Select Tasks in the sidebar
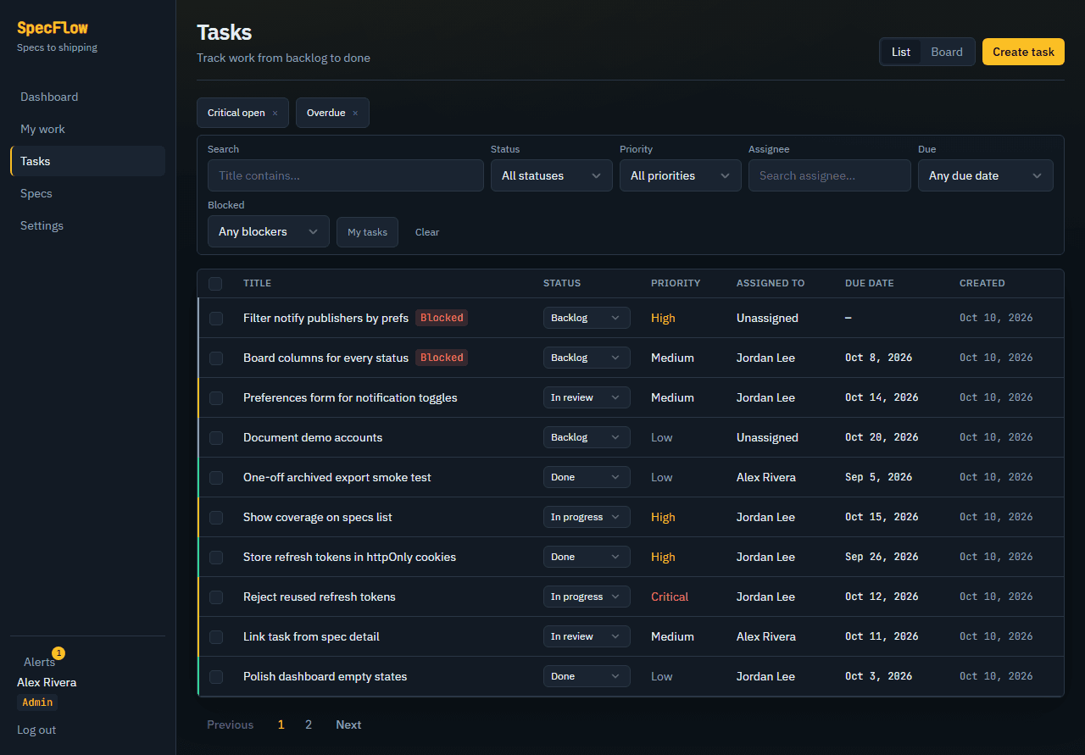Viewport: 1085px width, 755px height. pos(87,161)
